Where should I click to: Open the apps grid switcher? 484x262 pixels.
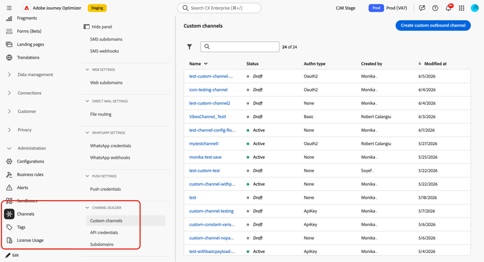[x=461, y=8]
